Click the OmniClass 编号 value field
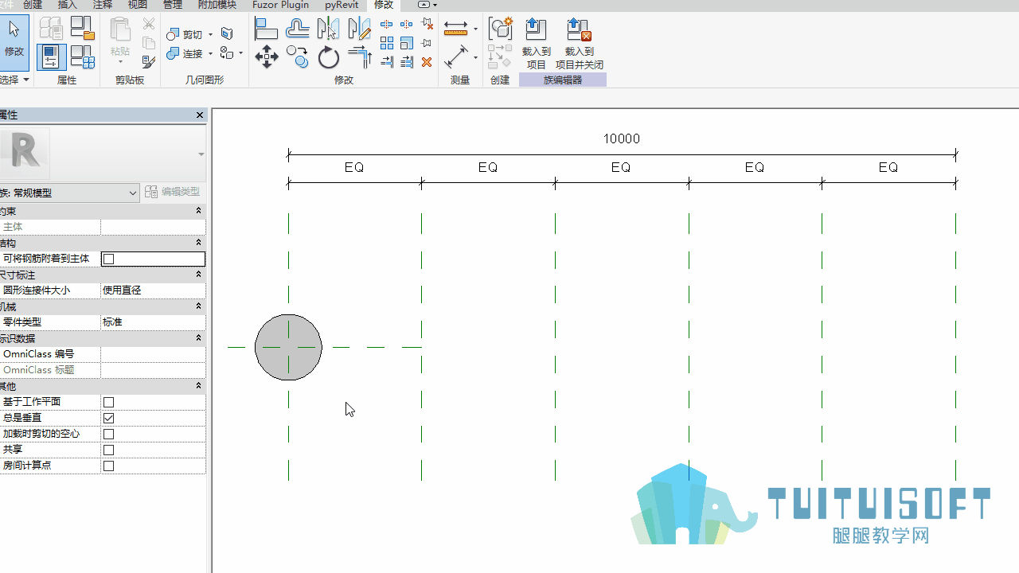The height and width of the screenshot is (573, 1019). 153,354
